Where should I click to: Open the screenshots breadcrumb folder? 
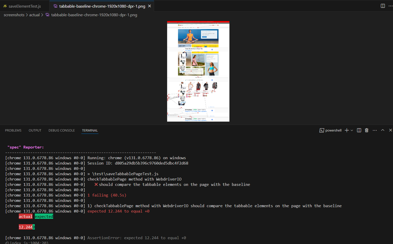click(x=14, y=15)
